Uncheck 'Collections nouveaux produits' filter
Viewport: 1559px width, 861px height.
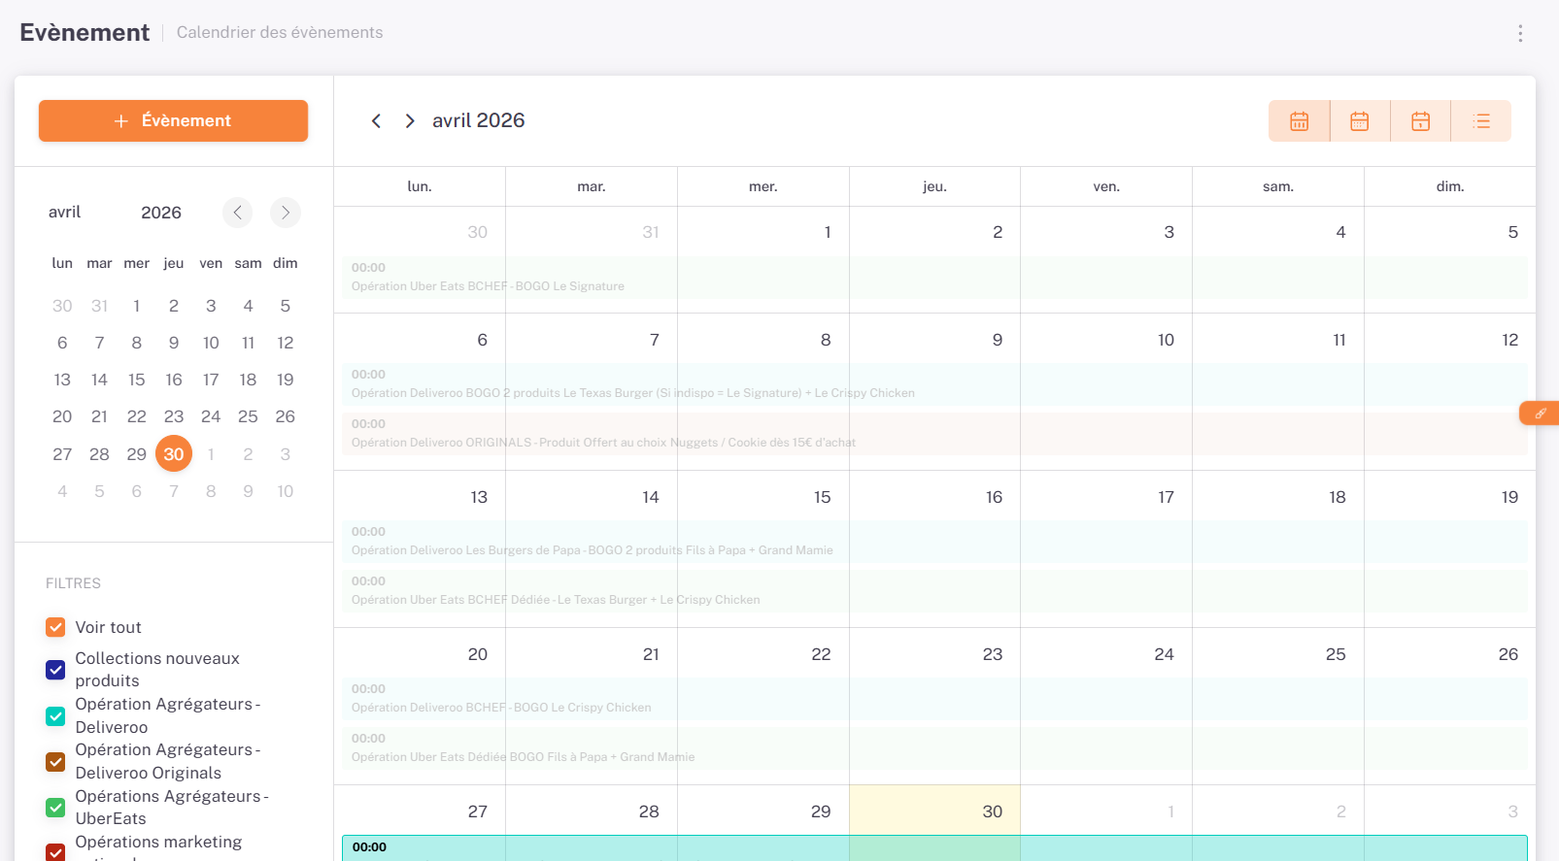click(55, 670)
